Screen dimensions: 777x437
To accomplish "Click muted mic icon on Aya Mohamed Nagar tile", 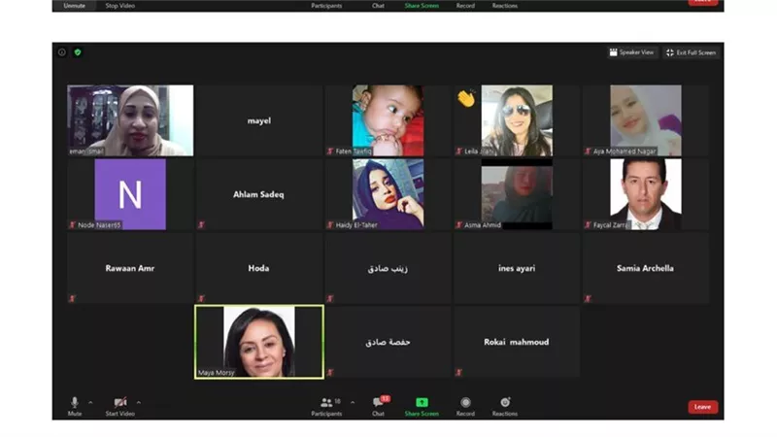I will coord(588,151).
